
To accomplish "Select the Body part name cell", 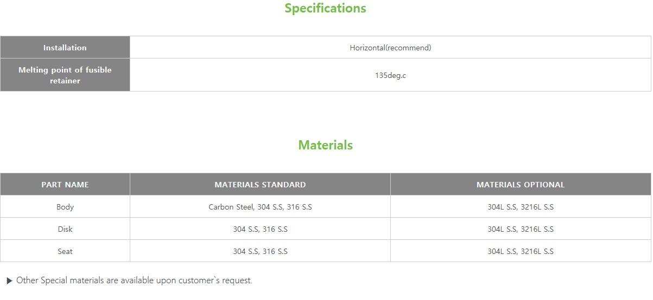I will [x=65, y=207].
